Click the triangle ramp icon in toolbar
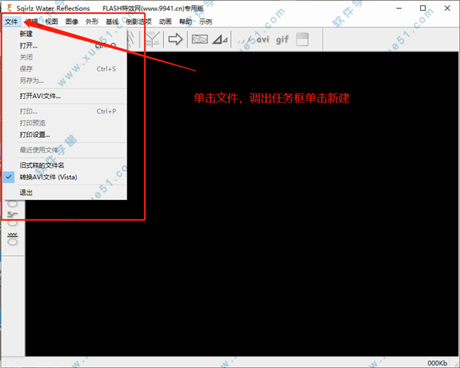The width and height of the screenshot is (460, 368). [220, 39]
